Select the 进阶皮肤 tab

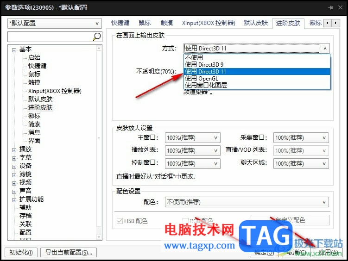288,23
